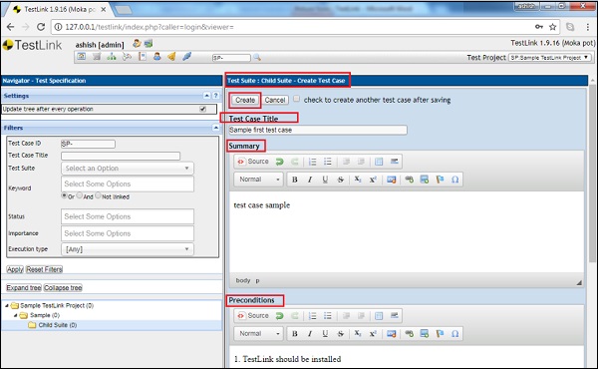Collapse Sample TestLink Project tree node
598x369 pixels.
(x=7, y=305)
